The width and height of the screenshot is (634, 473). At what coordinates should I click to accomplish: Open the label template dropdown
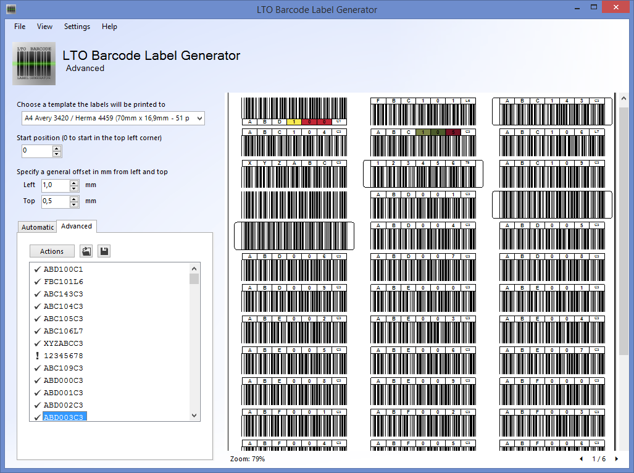[198, 117]
